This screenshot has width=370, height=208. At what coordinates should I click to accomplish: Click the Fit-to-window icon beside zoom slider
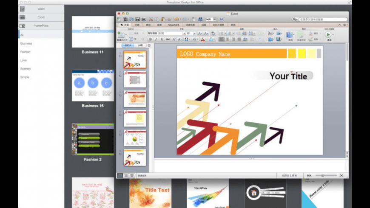pyautogui.click(x=342, y=175)
